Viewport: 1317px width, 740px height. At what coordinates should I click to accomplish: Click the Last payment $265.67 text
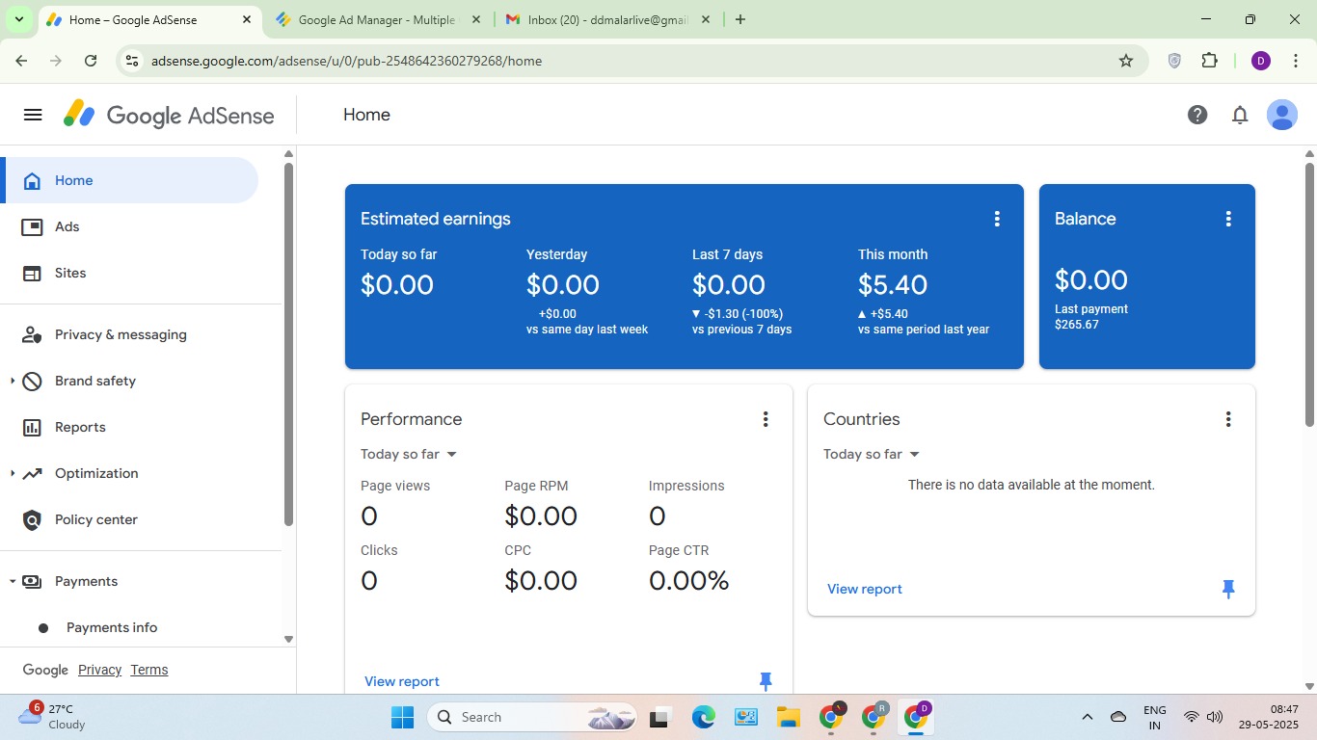[x=1091, y=317]
